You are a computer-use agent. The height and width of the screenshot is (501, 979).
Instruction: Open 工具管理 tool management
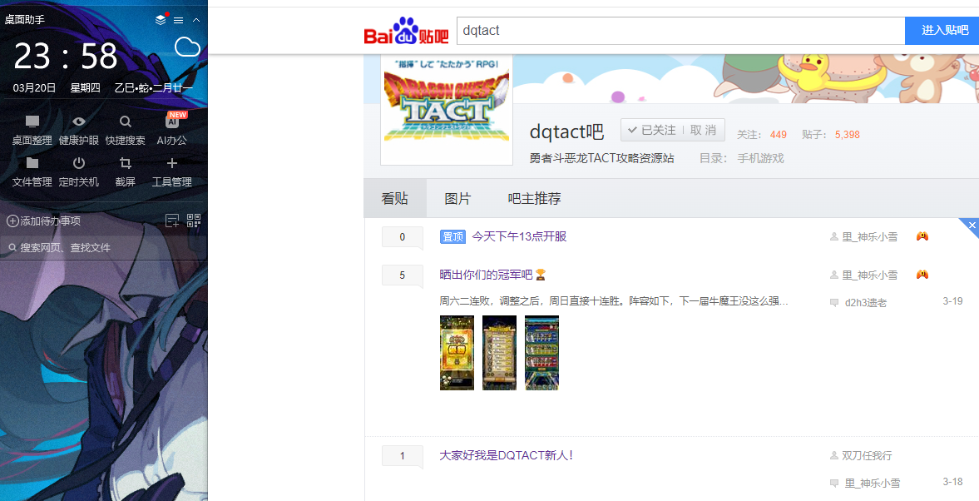[x=171, y=172]
